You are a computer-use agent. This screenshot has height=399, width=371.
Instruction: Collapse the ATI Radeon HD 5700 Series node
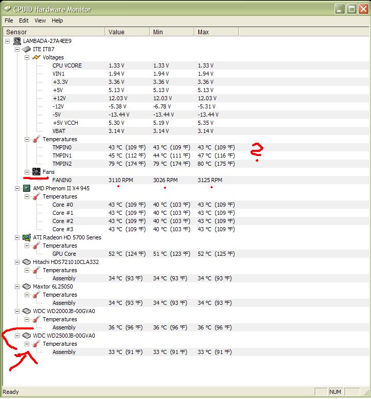click(x=17, y=238)
